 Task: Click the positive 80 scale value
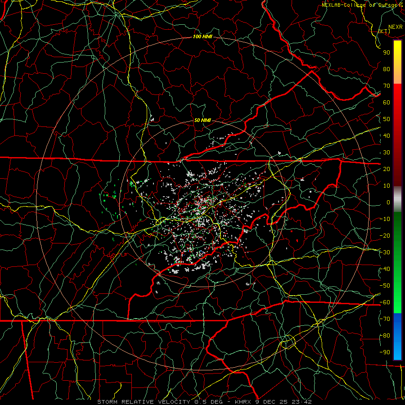387,69
